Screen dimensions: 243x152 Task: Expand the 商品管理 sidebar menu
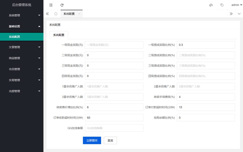pos(22,58)
